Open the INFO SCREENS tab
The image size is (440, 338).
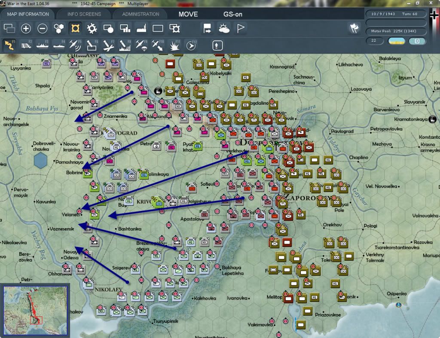[x=84, y=14]
